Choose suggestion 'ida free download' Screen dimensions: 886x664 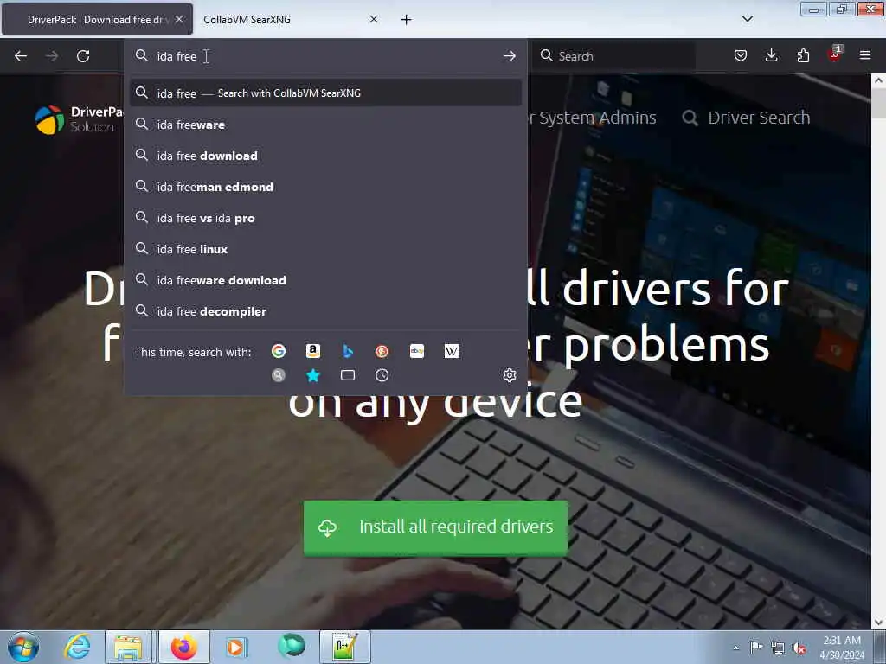pos(325,156)
